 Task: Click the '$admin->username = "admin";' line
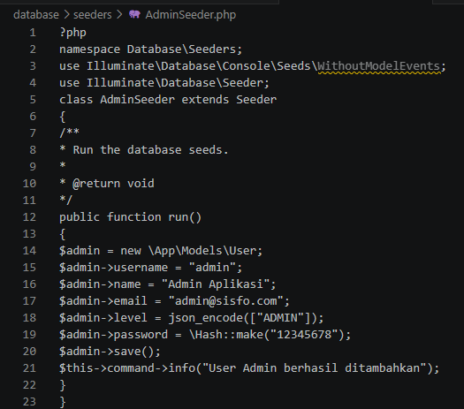coord(150,268)
